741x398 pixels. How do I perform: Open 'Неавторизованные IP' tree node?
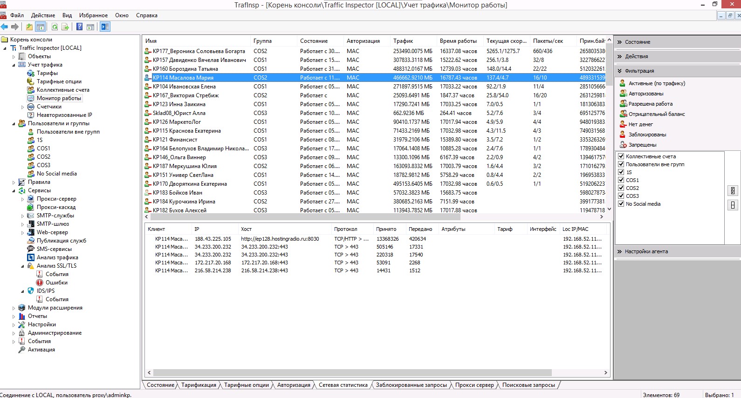[64, 115]
